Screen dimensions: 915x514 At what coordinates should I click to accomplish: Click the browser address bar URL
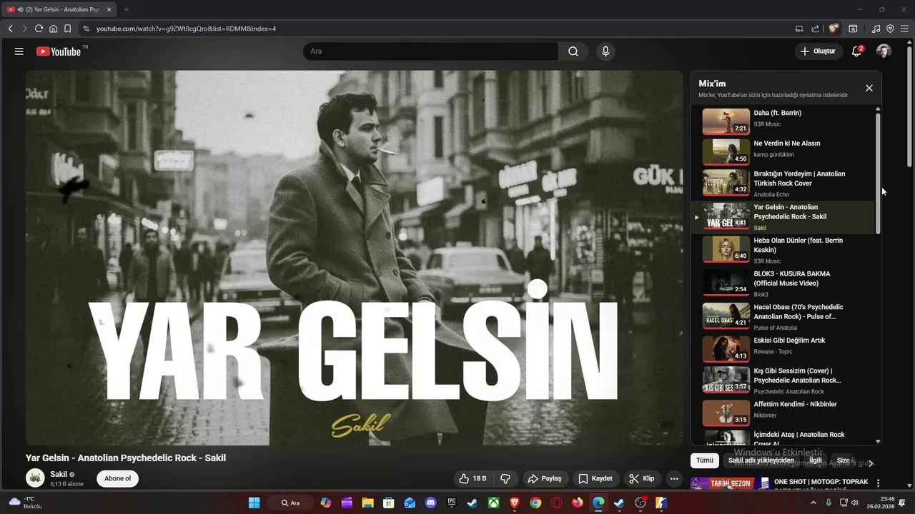(x=187, y=29)
